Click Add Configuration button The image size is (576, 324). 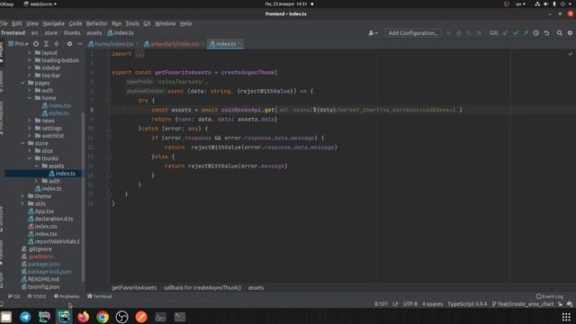413,33
